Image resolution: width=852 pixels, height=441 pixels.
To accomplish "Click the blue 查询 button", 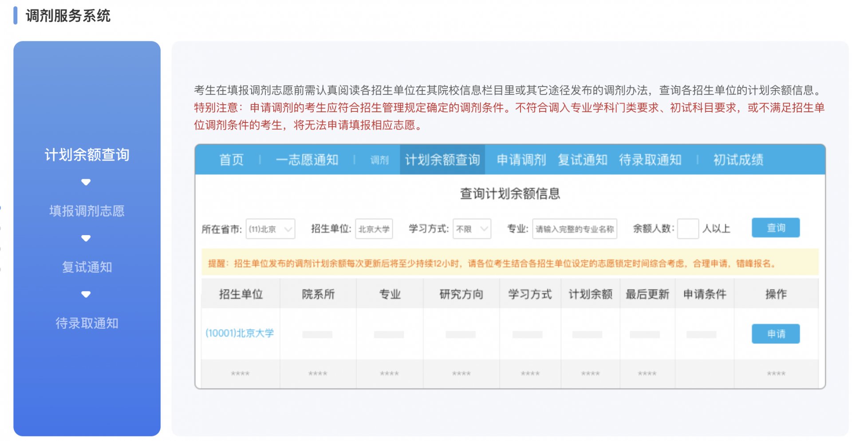I will (776, 228).
